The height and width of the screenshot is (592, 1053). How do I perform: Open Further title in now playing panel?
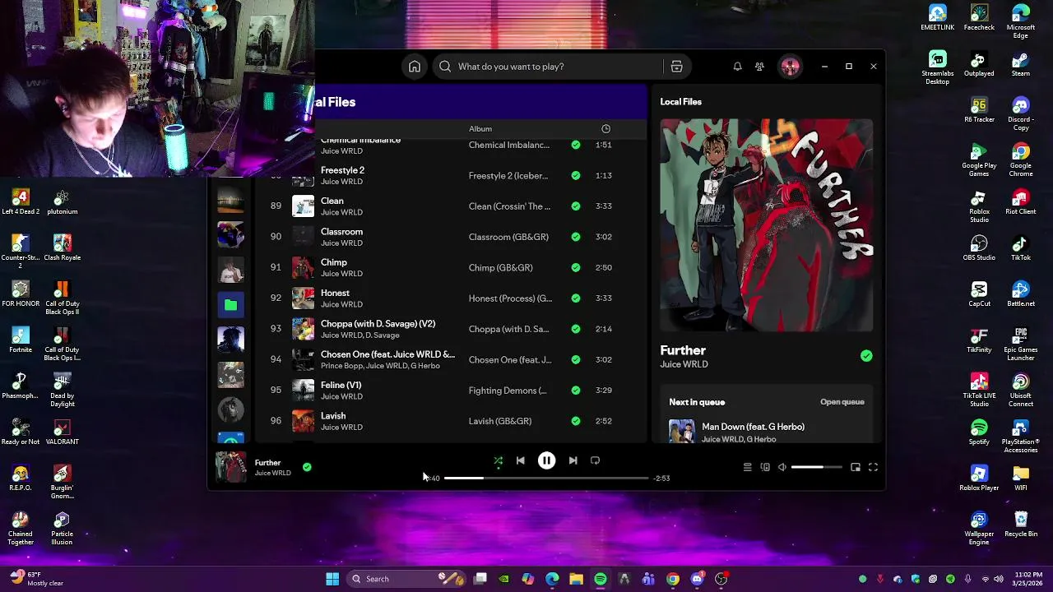pos(683,350)
